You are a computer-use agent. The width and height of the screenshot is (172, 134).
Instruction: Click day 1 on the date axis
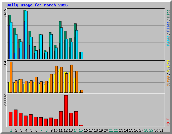(x=11, y=130)
